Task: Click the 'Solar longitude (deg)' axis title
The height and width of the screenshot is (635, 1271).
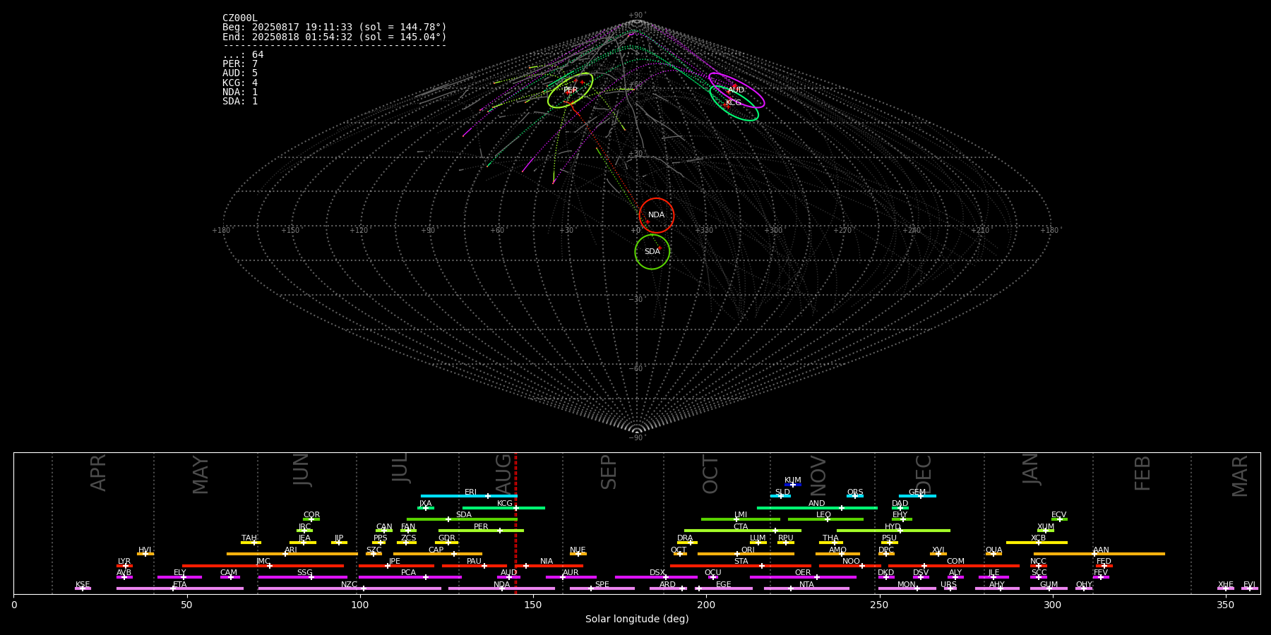Action: click(x=637, y=619)
